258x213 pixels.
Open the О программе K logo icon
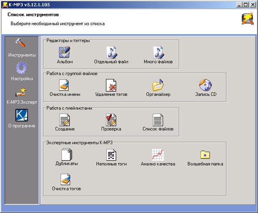coord(21,115)
